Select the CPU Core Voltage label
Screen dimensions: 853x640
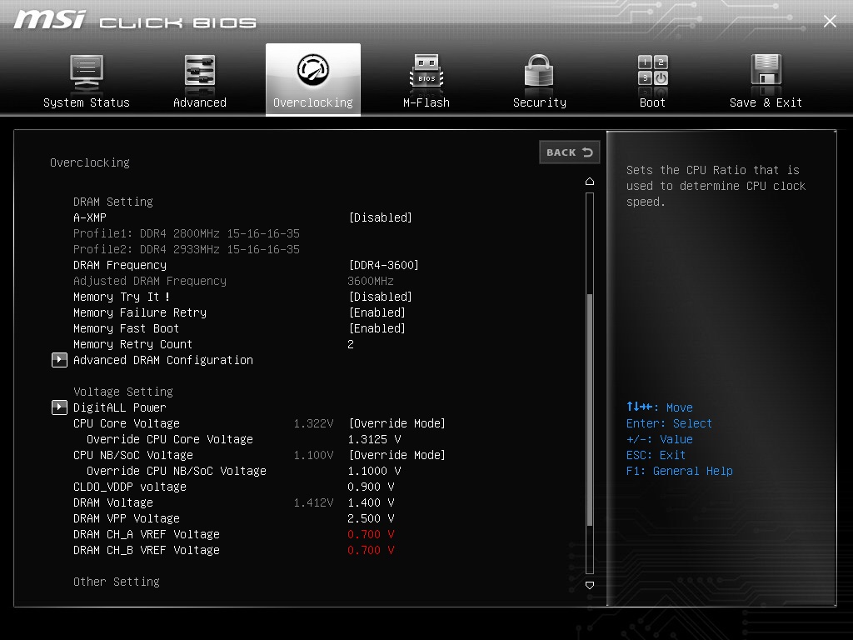tap(127, 423)
